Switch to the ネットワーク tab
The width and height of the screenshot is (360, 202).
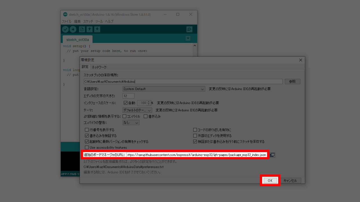(99, 67)
